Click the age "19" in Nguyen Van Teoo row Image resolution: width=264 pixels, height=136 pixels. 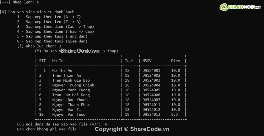tap(127, 114)
